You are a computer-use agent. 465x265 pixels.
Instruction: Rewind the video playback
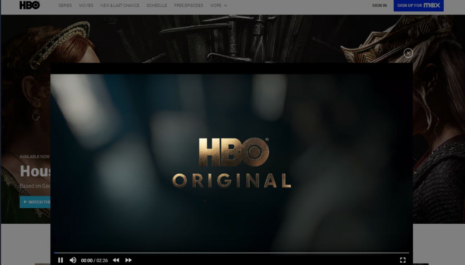(116, 260)
